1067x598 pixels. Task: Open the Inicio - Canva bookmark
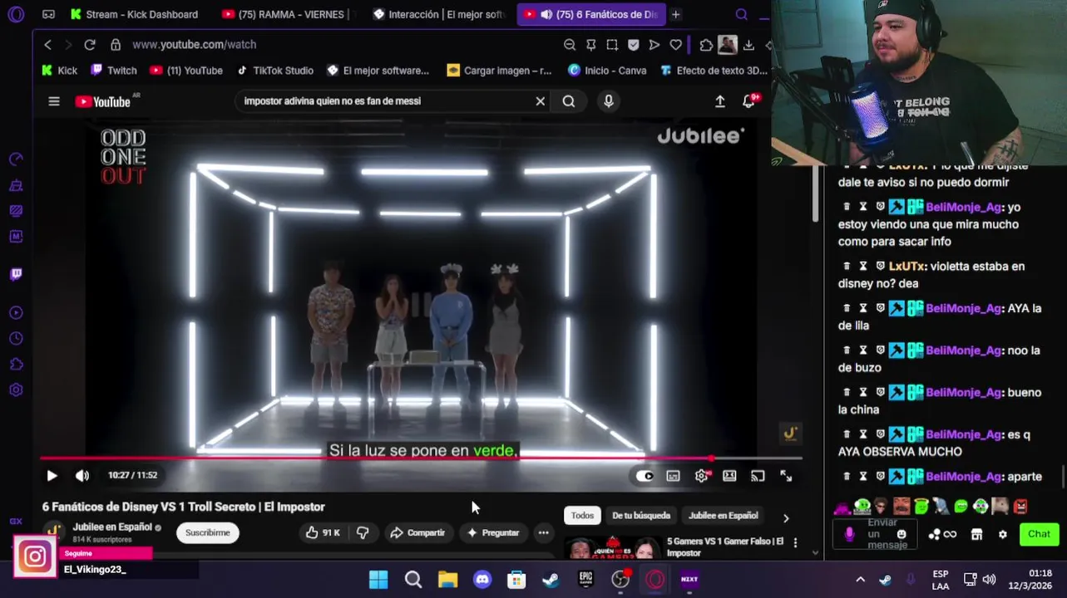(x=607, y=71)
